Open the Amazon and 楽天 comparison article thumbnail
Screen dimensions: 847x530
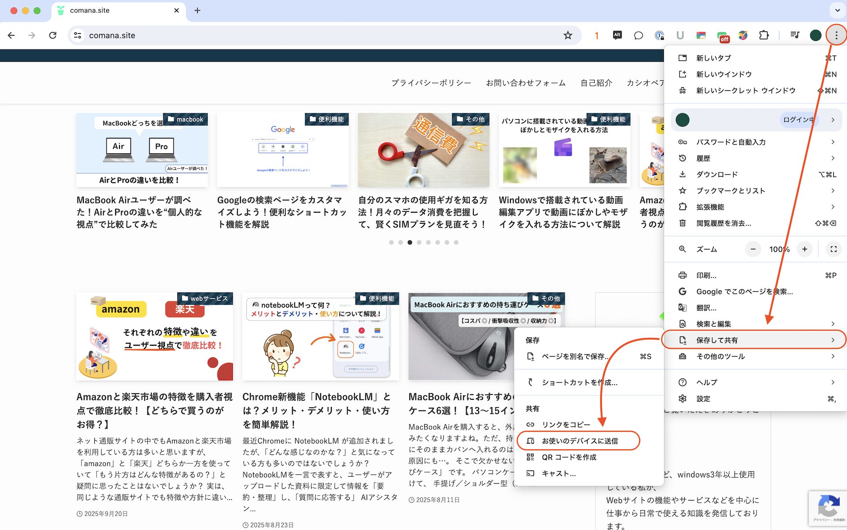(x=154, y=336)
